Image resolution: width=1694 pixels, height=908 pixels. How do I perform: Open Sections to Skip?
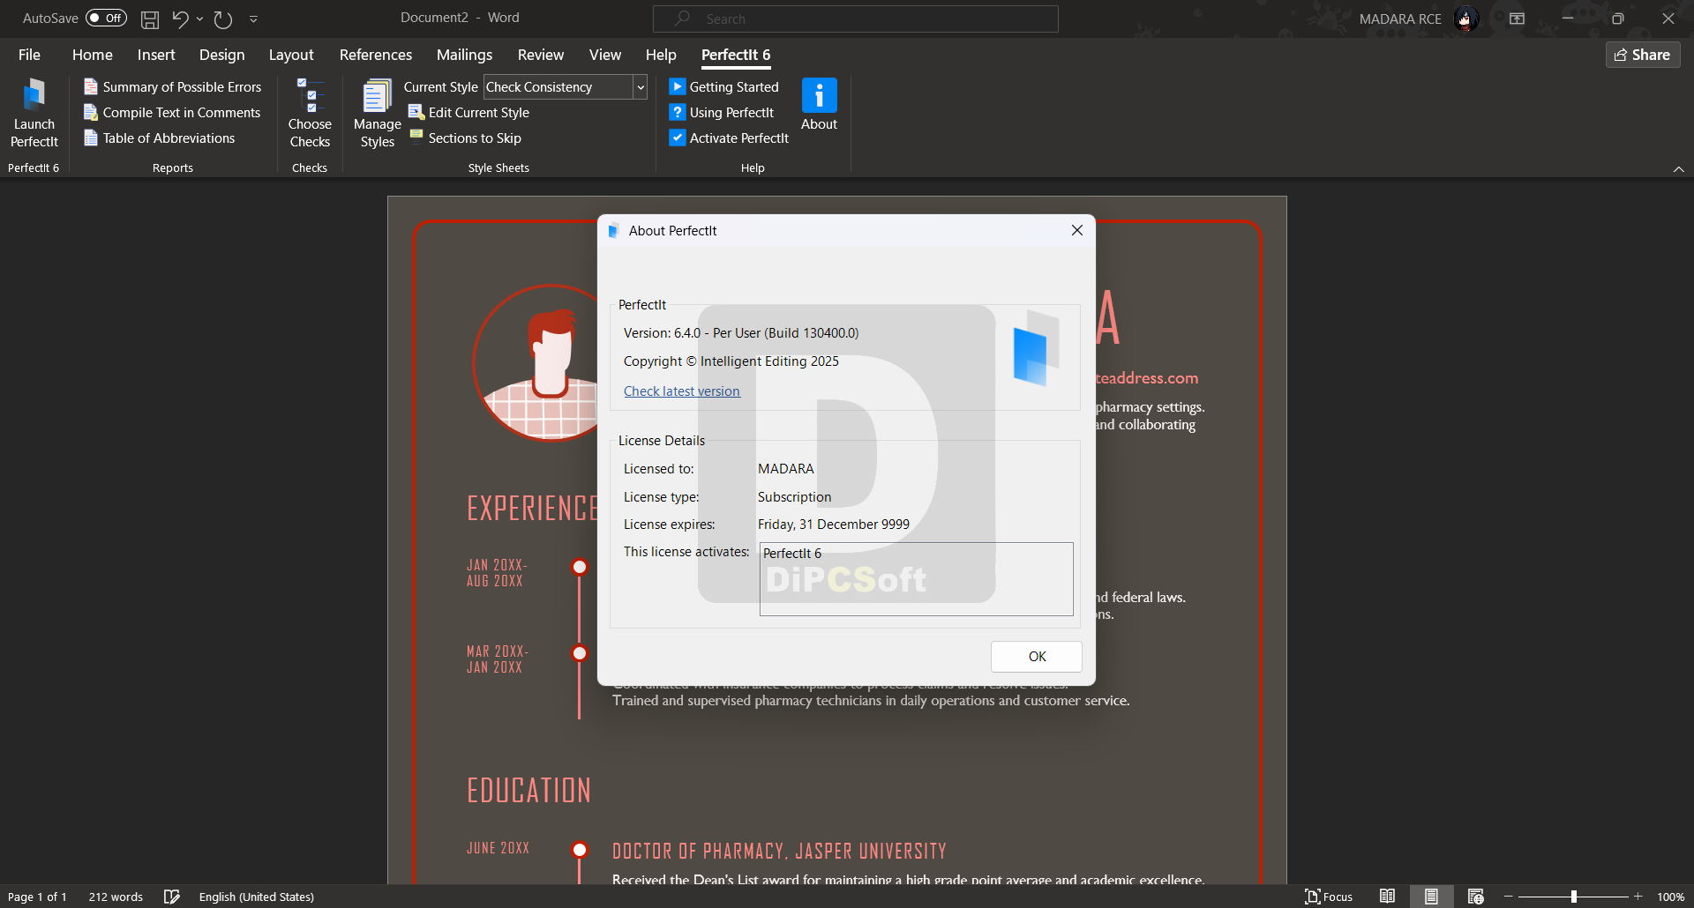[465, 138]
